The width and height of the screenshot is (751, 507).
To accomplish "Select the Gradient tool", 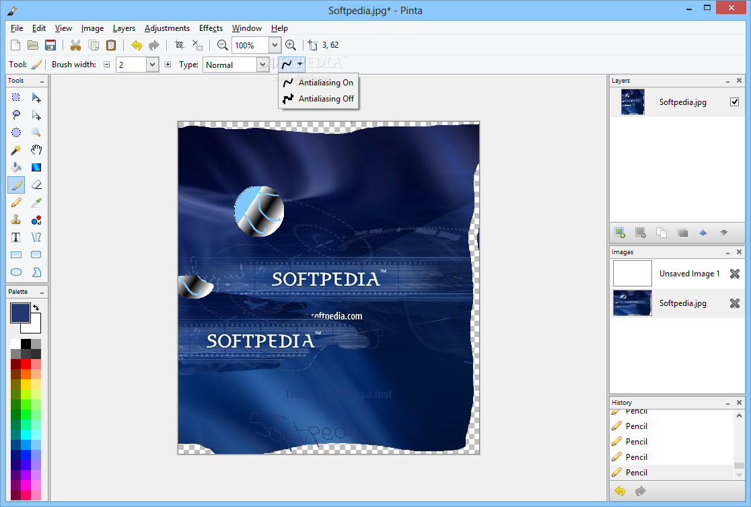I will coord(36,167).
